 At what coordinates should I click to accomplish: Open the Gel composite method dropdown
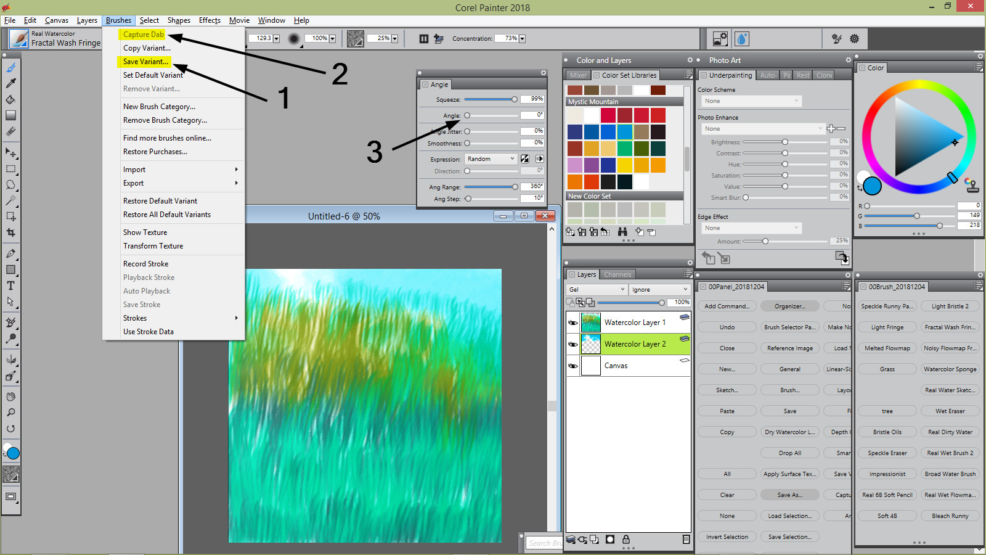597,289
